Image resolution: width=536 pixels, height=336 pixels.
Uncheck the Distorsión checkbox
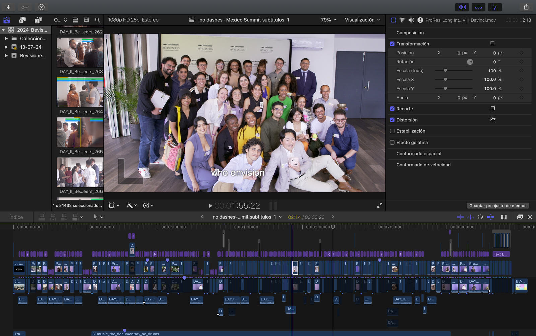(x=392, y=120)
